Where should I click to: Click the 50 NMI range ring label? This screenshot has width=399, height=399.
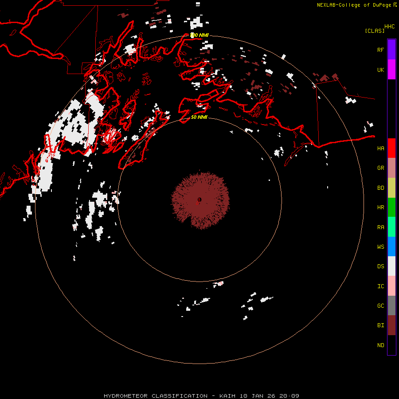(x=199, y=117)
